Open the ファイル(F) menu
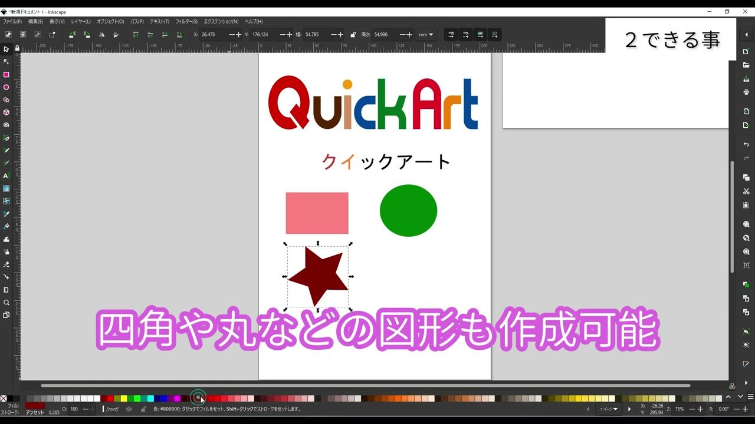 tap(12, 21)
